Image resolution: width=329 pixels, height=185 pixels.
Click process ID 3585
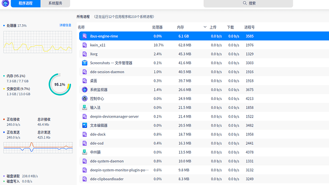(250, 36)
